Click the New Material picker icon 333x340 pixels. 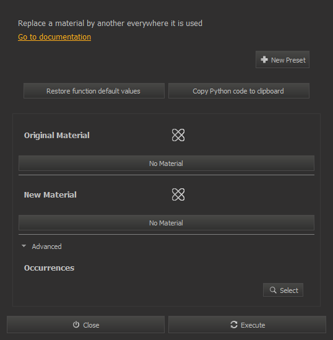[x=178, y=194]
